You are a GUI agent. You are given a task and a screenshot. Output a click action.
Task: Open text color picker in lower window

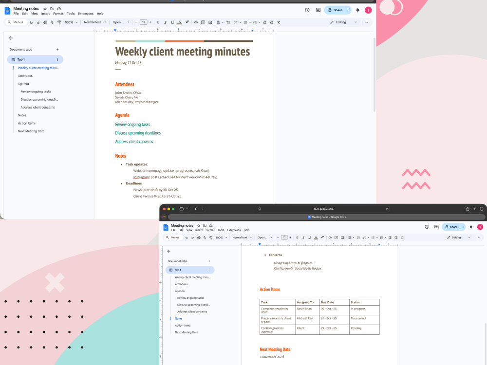click(316, 238)
